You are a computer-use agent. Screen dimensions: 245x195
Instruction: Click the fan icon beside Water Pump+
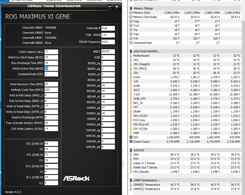click(x=131, y=142)
